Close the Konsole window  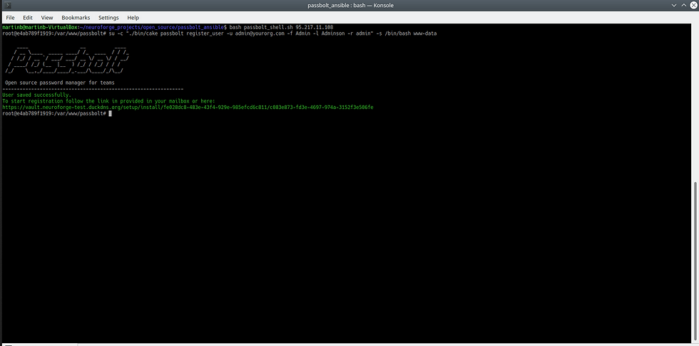click(x=692, y=5)
